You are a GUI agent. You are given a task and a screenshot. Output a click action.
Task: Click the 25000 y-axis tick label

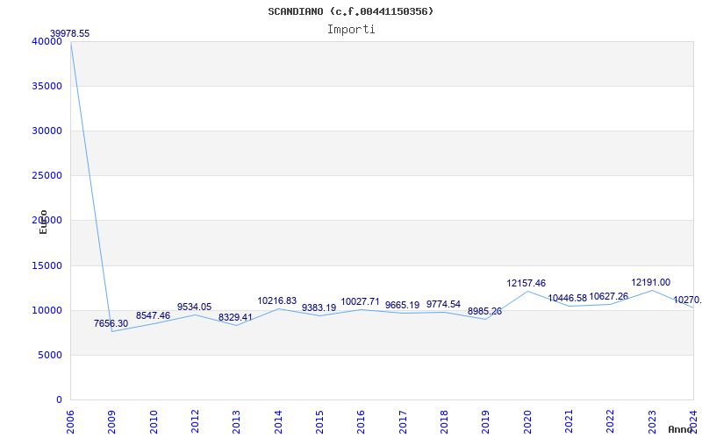pos(47,176)
